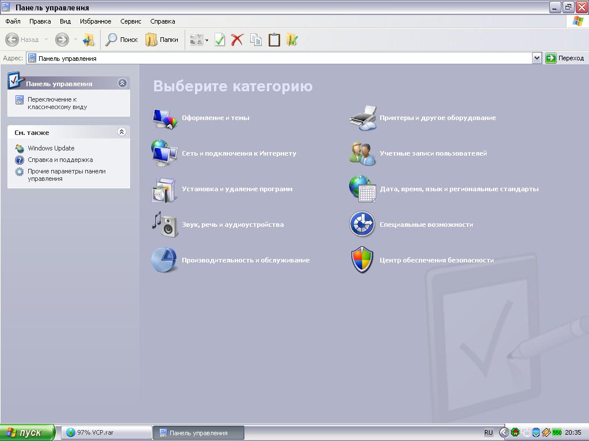Show hidden tray icons arrow
This screenshot has height=441, width=589.
click(x=504, y=432)
